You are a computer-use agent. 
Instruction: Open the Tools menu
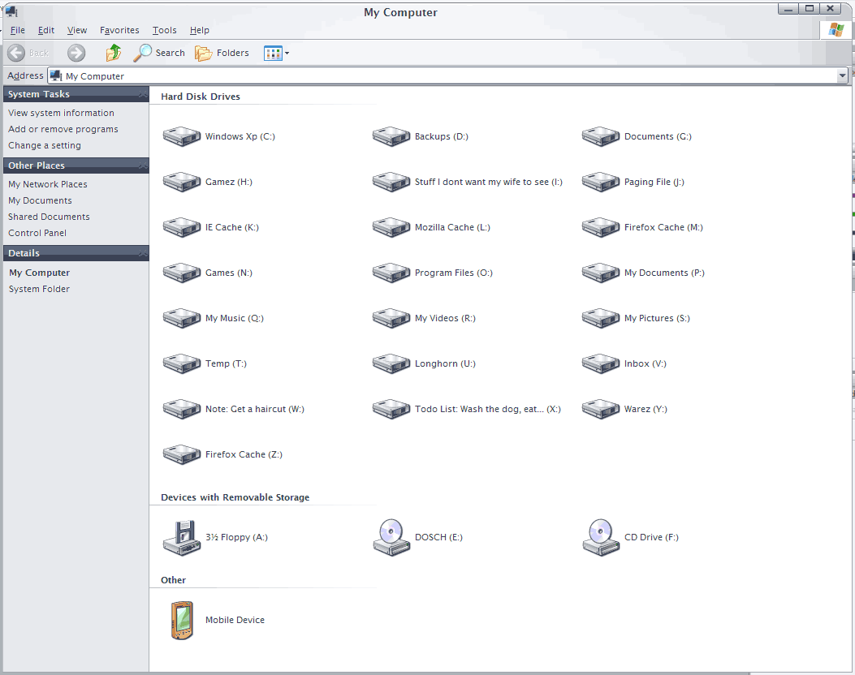pos(164,30)
